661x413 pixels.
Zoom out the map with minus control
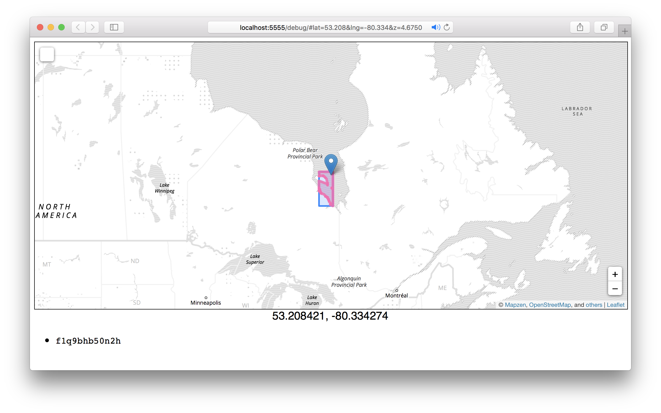coord(615,289)
